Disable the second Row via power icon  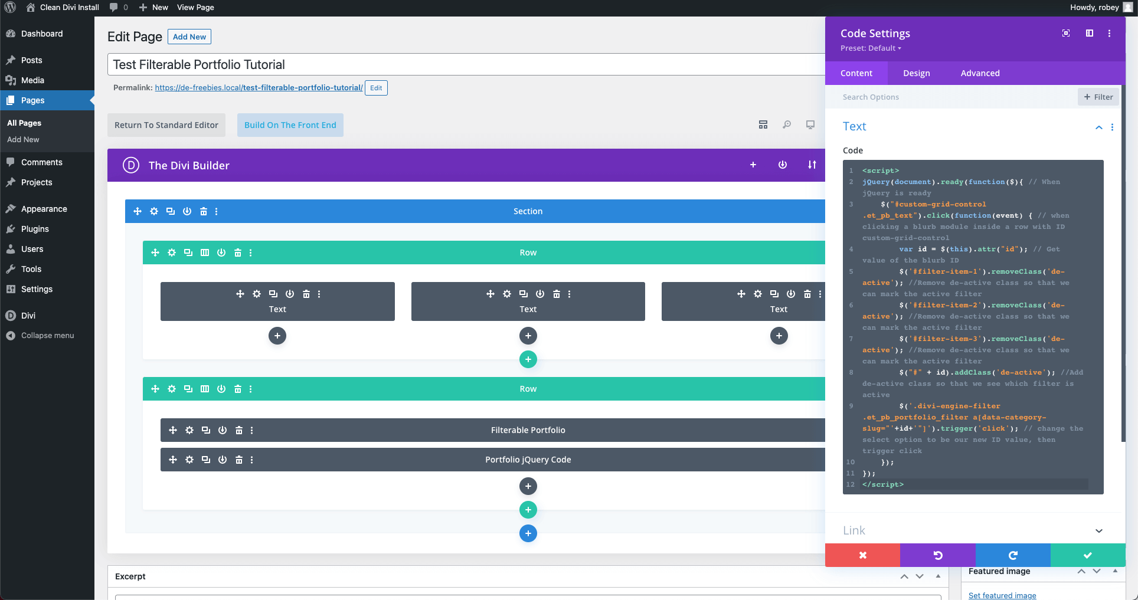pos(221,389)
